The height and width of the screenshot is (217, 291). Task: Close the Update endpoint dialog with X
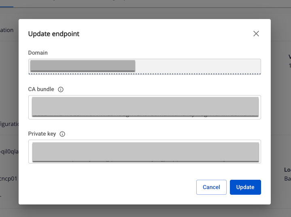click(x=256, y=34)
